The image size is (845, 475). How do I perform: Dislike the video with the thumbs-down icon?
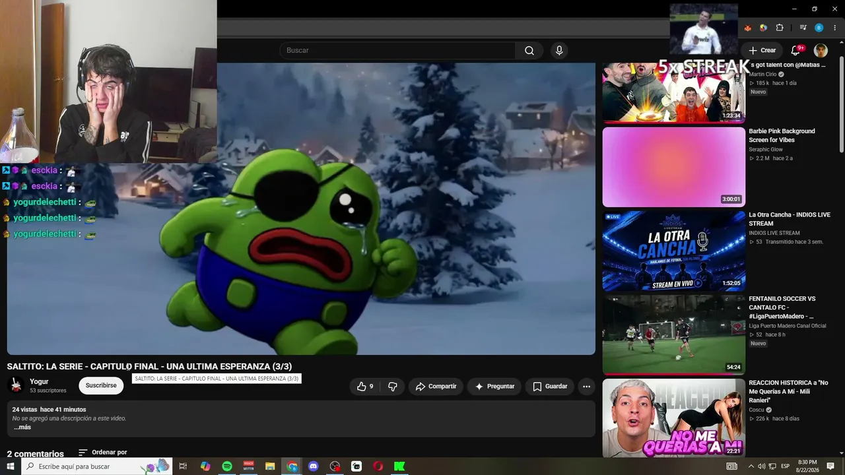[392, 387]
